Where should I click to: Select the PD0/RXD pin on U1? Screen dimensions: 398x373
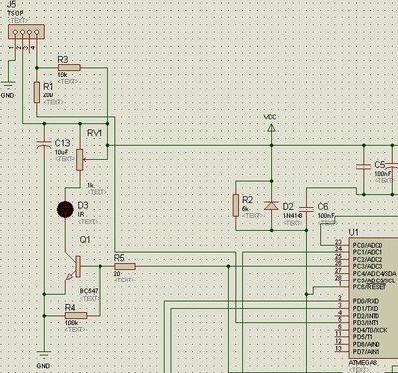(x=365, y=301)
